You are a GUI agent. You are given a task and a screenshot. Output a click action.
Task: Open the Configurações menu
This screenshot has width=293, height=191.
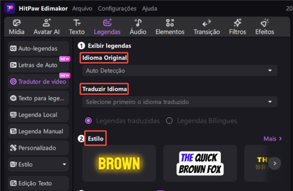point(117,9)
